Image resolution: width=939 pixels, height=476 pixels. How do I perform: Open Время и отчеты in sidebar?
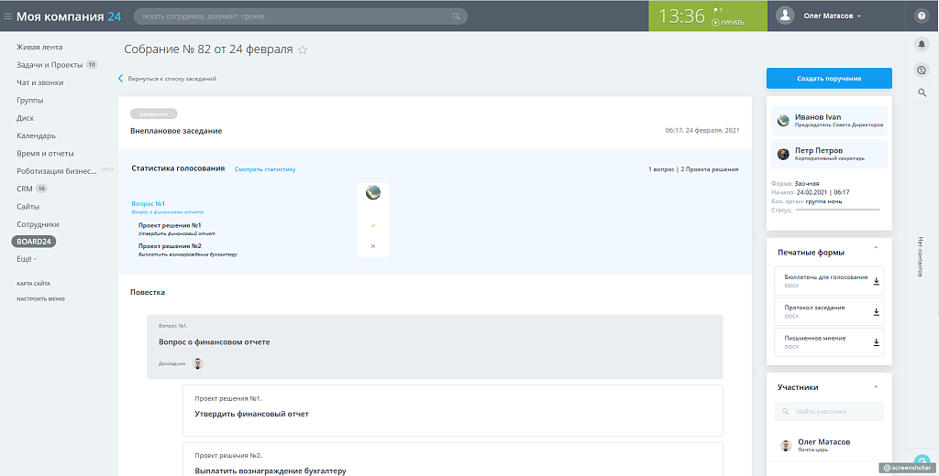(x=46, y=153)
